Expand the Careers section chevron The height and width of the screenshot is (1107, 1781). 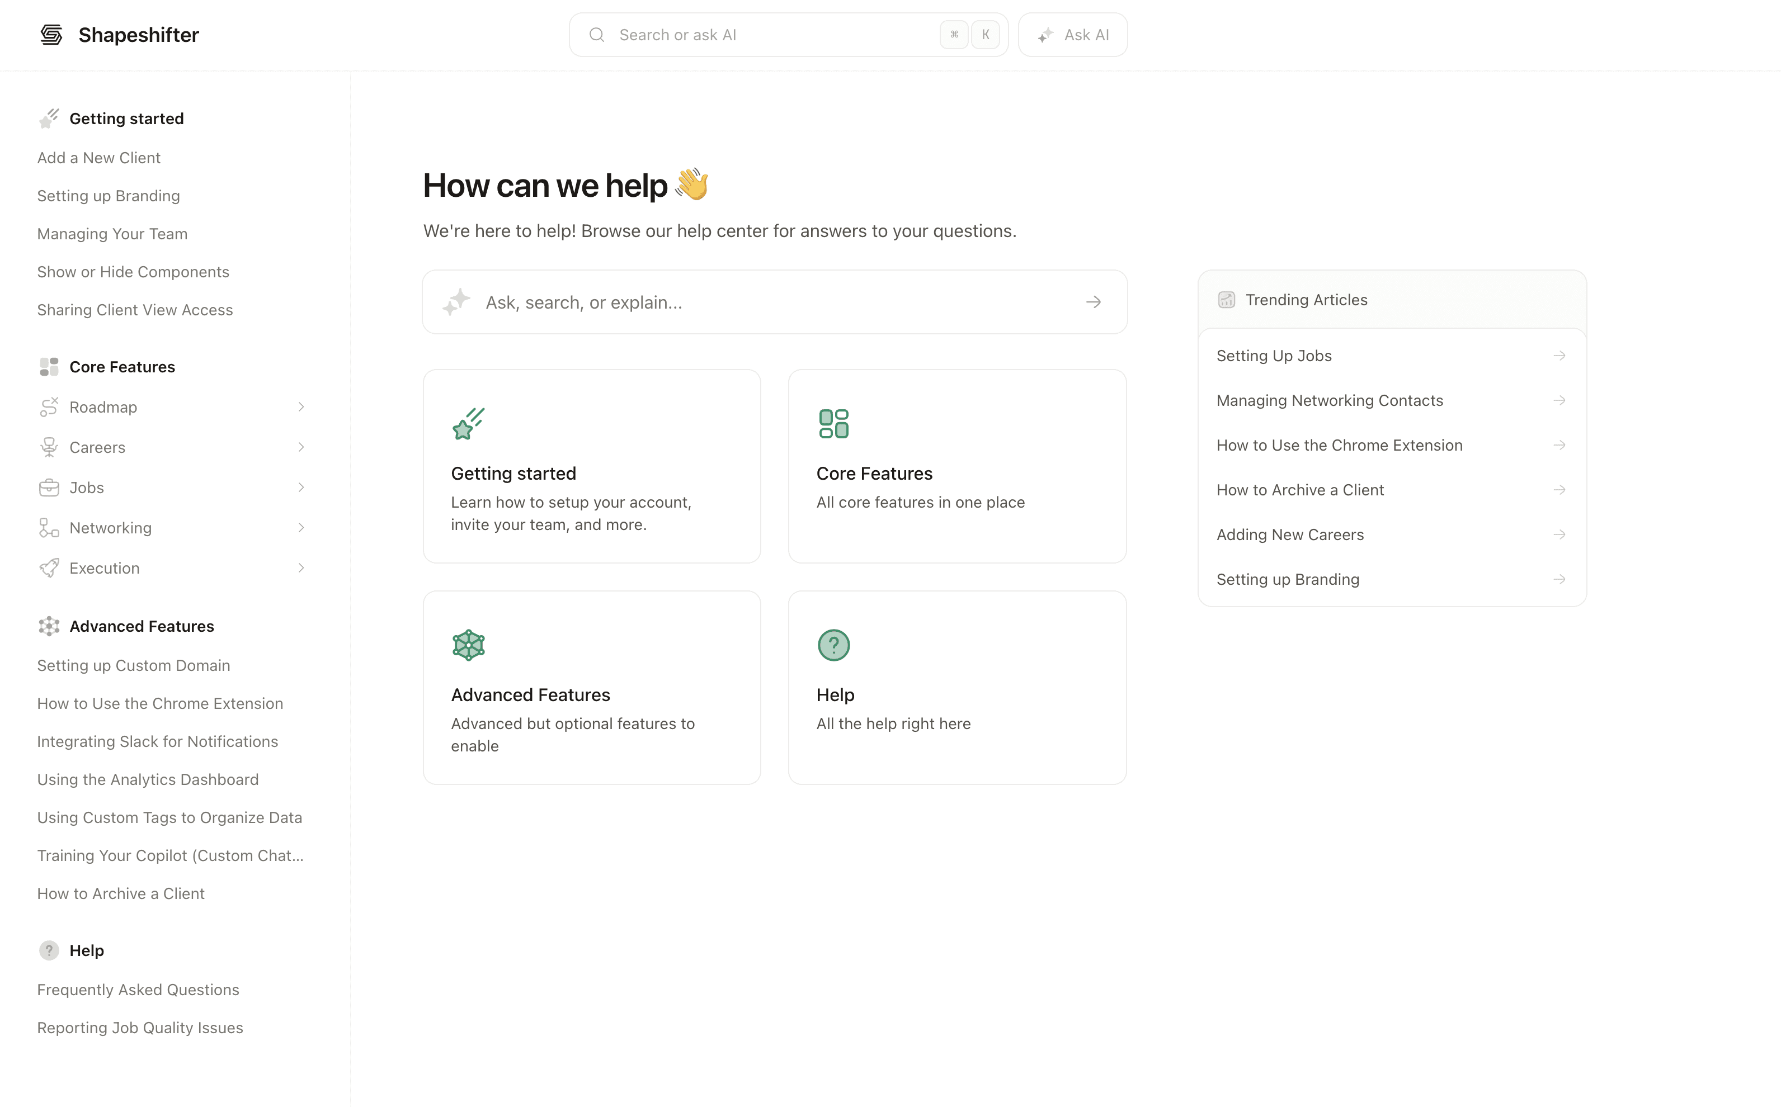pos(301,447)
